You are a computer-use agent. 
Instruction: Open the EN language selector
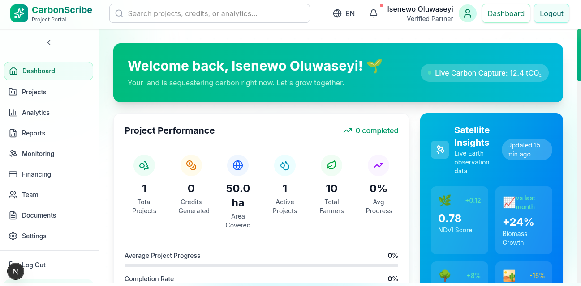(x=344, y=13)
